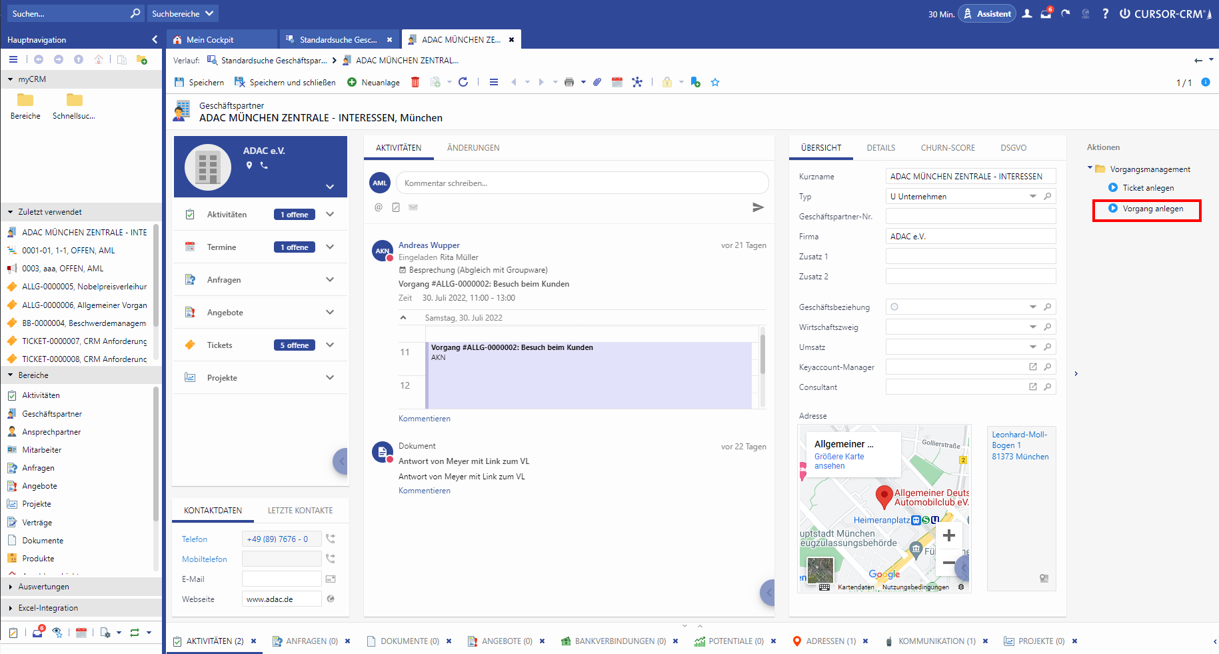Screen dimensions: 1219x654
Task: Open the Typ dropdown arrow
Action: tap(1032, 197)
